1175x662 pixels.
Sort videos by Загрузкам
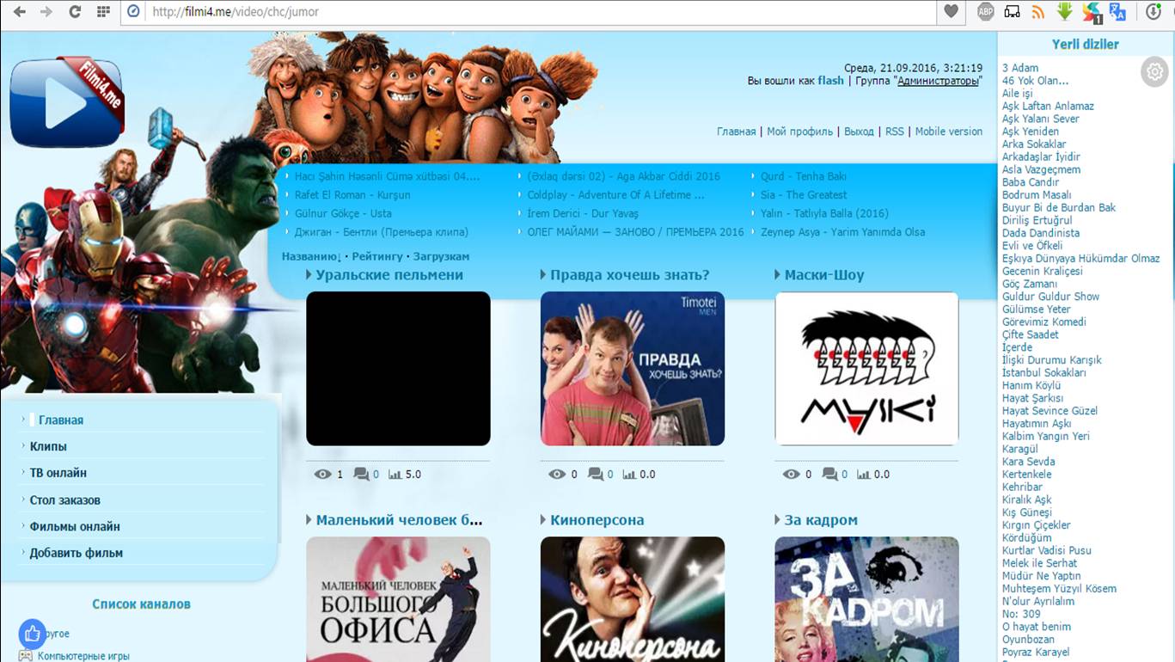441,256
